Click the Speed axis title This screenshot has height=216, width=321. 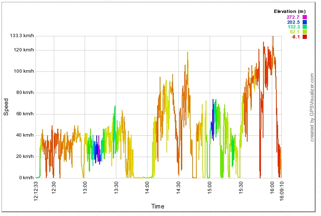[6, 107]
